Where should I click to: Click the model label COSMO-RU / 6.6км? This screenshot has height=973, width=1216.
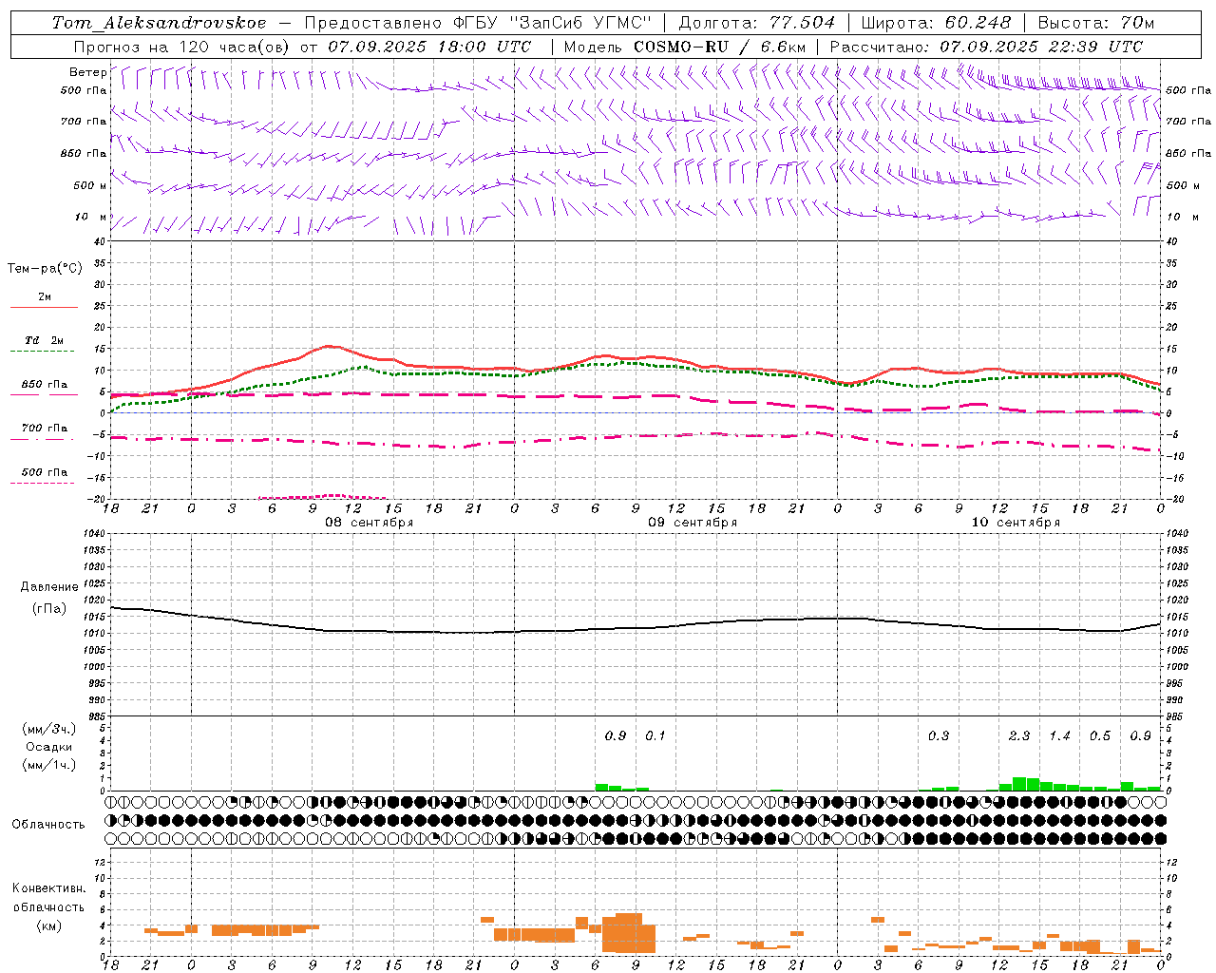pos(720,46)
